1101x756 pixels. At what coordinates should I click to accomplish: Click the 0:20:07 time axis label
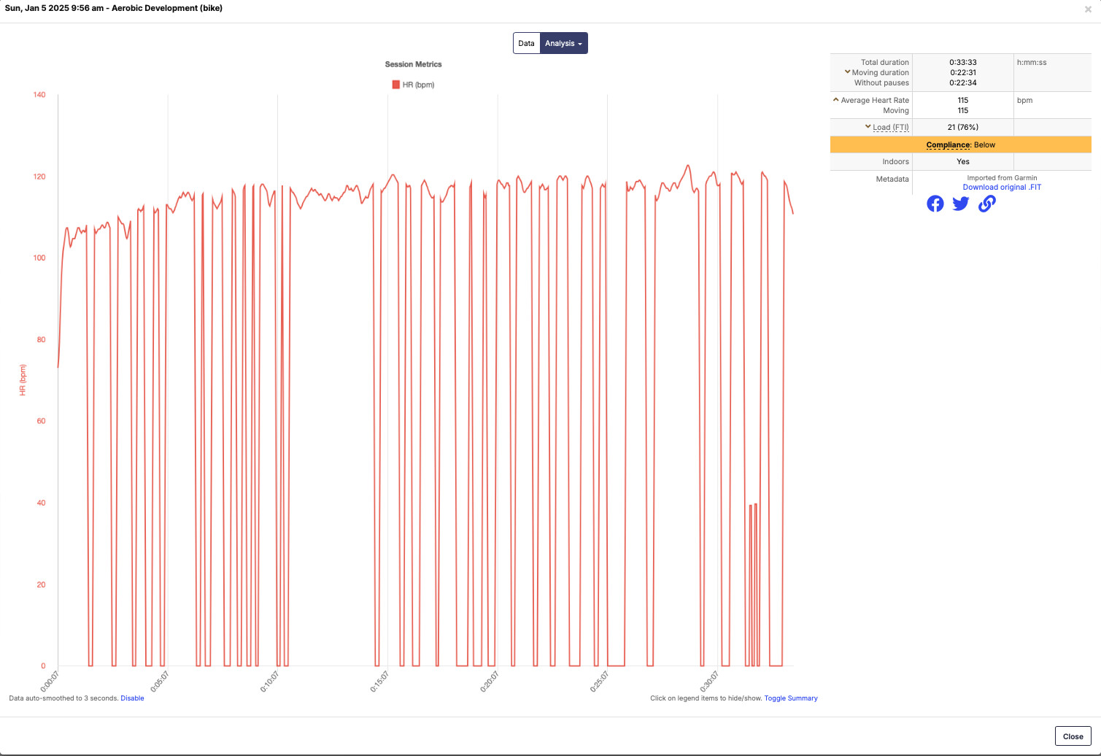[489, 682]
